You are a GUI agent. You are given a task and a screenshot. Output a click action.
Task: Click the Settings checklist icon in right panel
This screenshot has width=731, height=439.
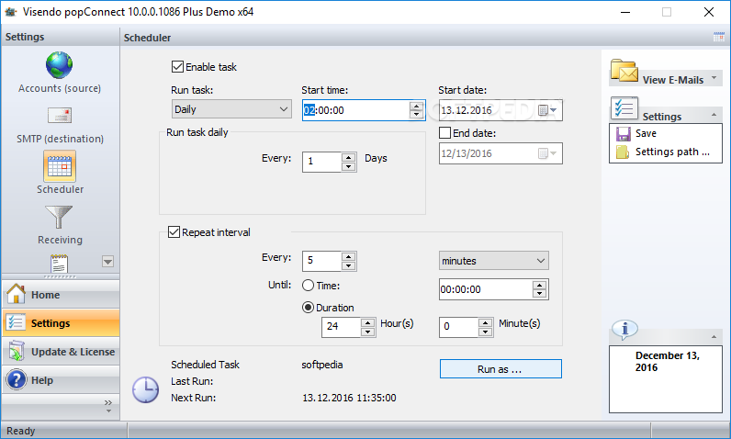624,108
